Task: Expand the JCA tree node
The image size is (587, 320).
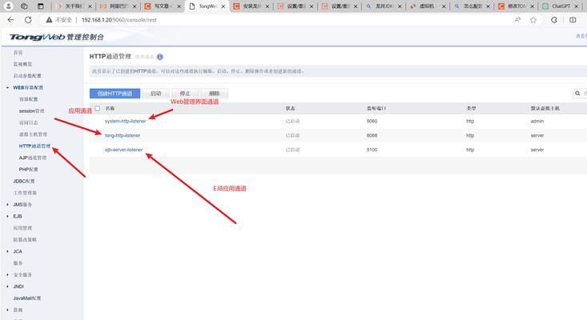Action: [x=7, y=251]
